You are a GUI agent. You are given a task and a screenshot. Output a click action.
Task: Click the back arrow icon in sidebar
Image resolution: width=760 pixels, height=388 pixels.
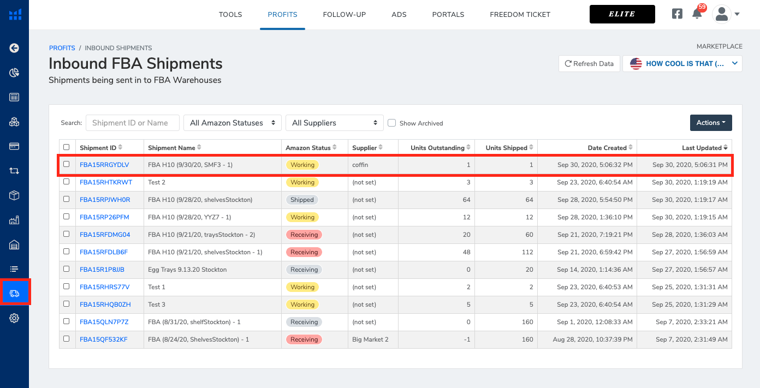(14, 48)
